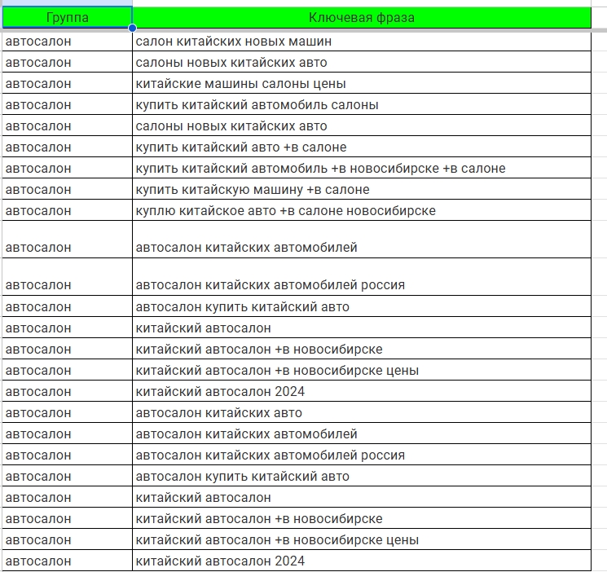Click 'автосалон' beside 'купить китайский автомобиль +в новосибирске +в салоне'
Screen dimensions: 607x572
pos(67,169)
